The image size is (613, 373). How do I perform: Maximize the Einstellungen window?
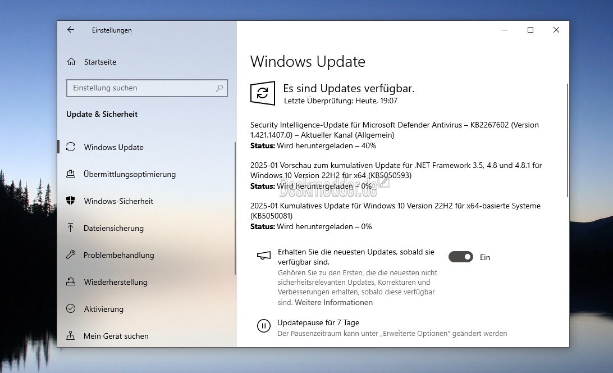[x=530, y=30]
